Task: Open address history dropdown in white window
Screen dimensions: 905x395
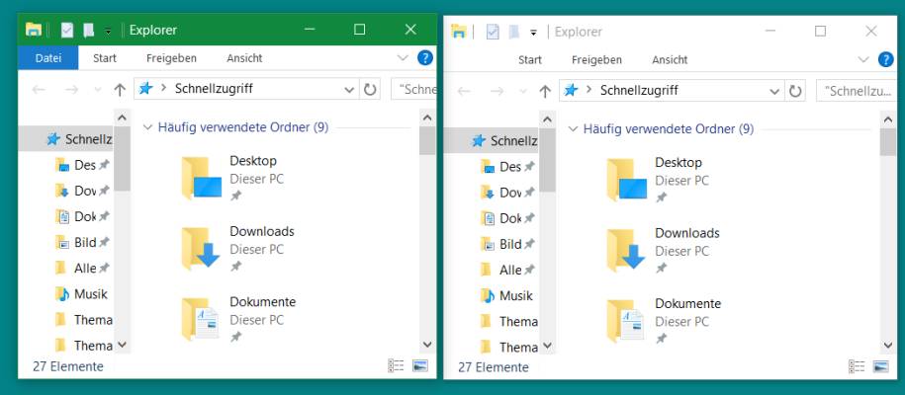Action: pyautogui.click(x=774, y=91)
